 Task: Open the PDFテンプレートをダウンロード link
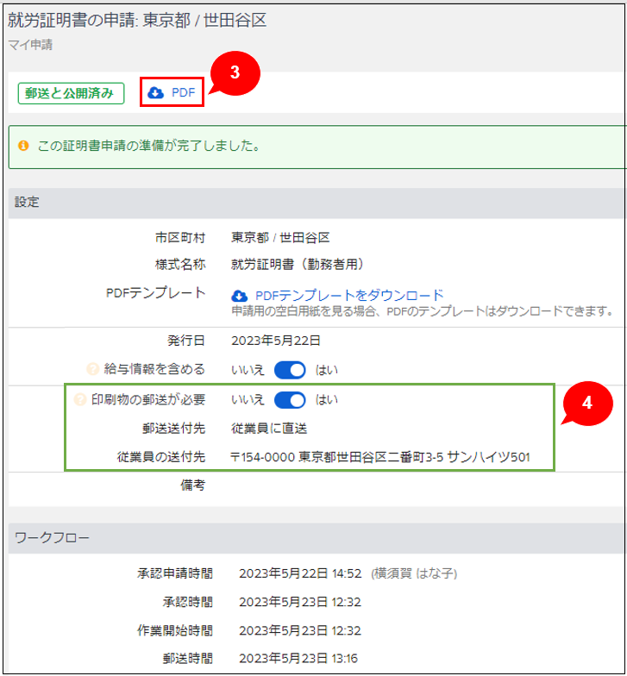(349, 295)
